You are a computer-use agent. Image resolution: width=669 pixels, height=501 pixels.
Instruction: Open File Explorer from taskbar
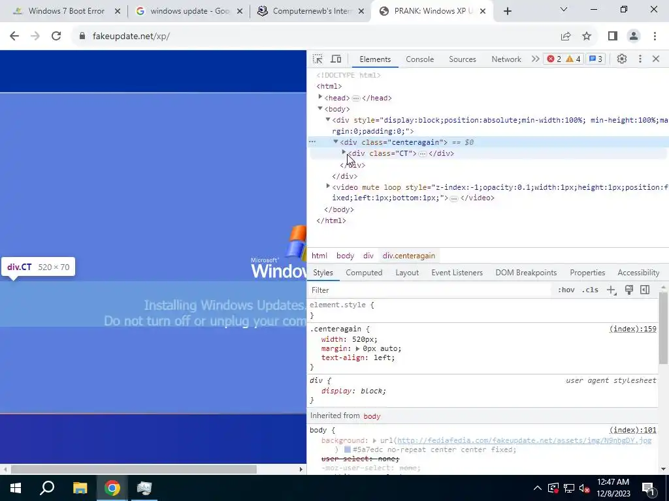tap(80, 488)
